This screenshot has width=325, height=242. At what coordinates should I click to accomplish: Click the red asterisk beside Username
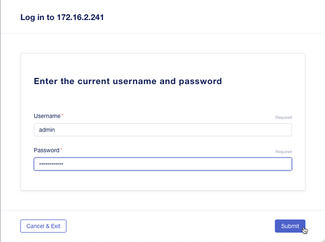pyautogui.click(x=62, y=116)
